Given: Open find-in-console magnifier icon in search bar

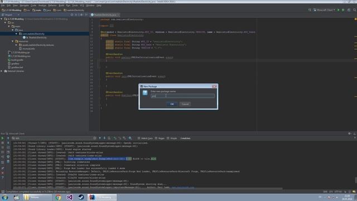Looking at the screenshot, I should (130, 138).
